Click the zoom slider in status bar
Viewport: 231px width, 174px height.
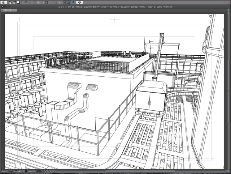[x=7, y=171]
